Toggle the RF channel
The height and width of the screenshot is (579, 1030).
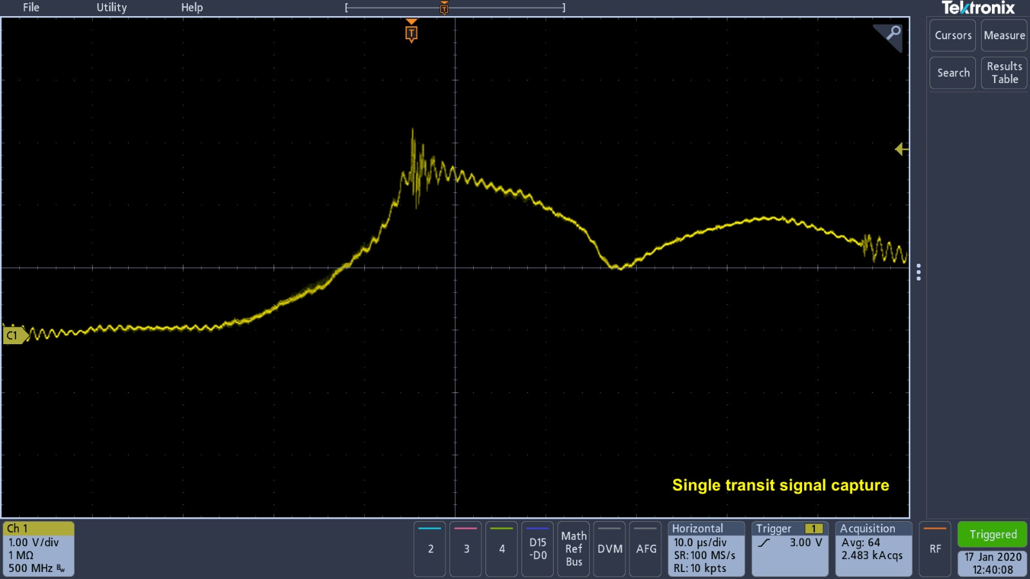click(935, 549)
